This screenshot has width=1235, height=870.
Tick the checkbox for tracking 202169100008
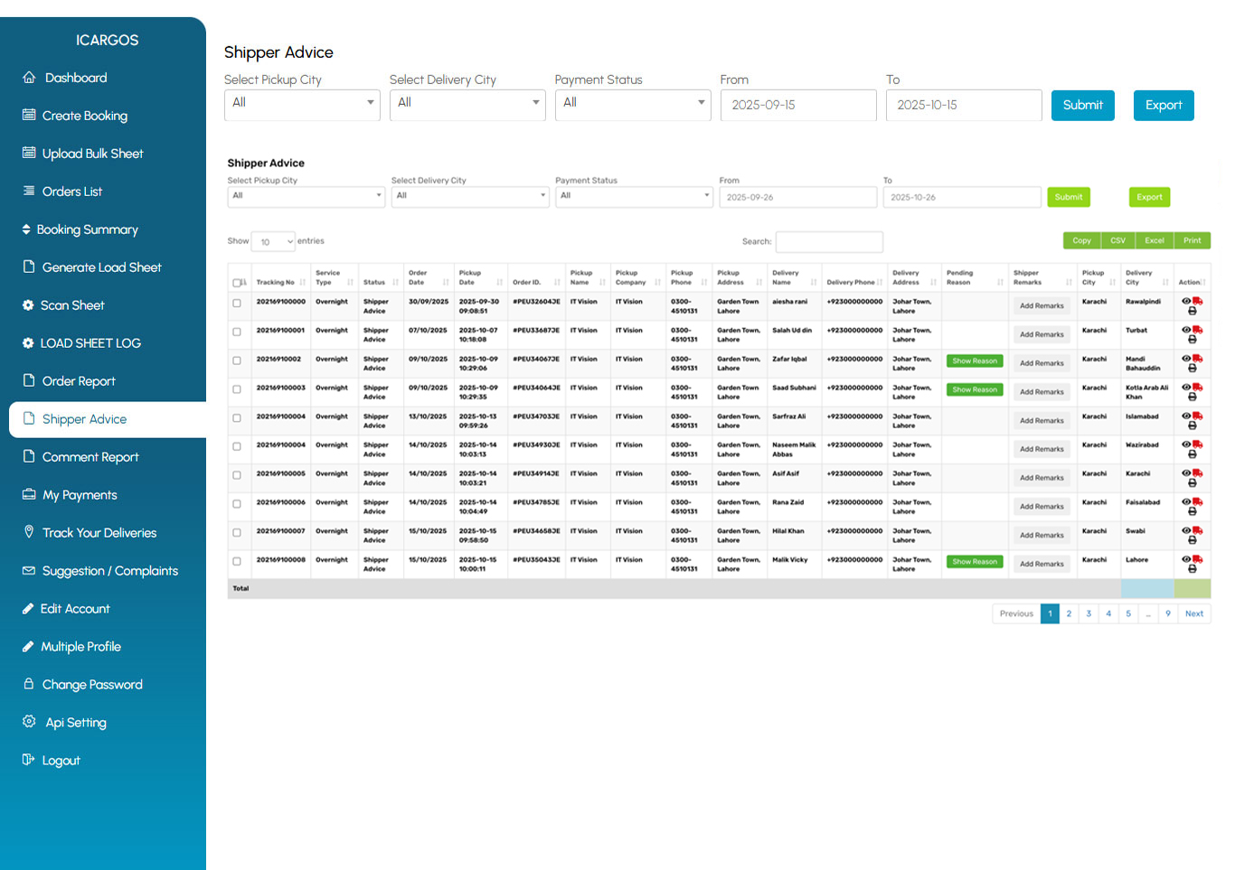[x=237, y=562]
